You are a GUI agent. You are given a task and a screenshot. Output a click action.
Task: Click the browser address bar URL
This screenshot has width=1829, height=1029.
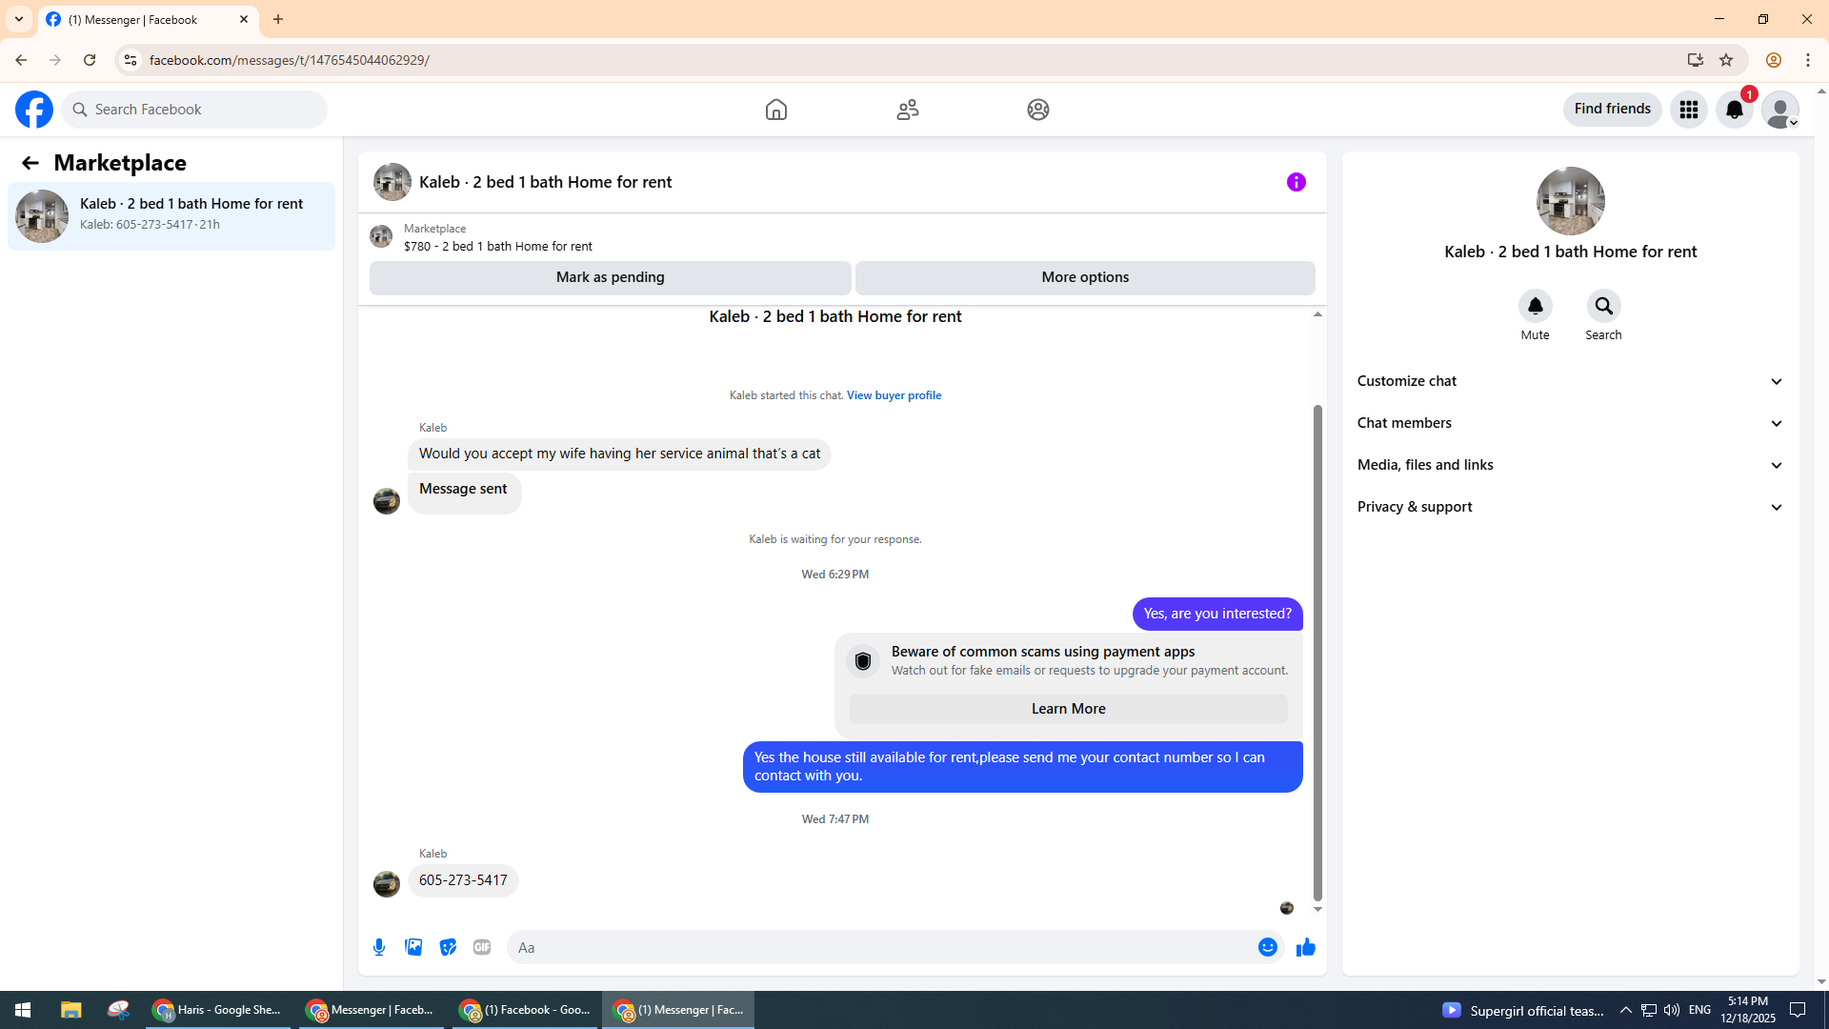tap(290, 60)
